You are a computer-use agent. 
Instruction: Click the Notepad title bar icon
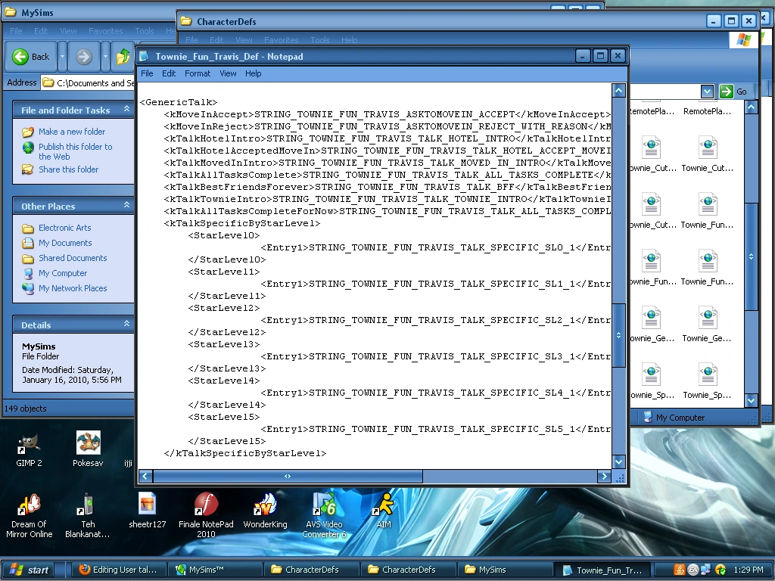pyautogui.click(x=144, y=56)
